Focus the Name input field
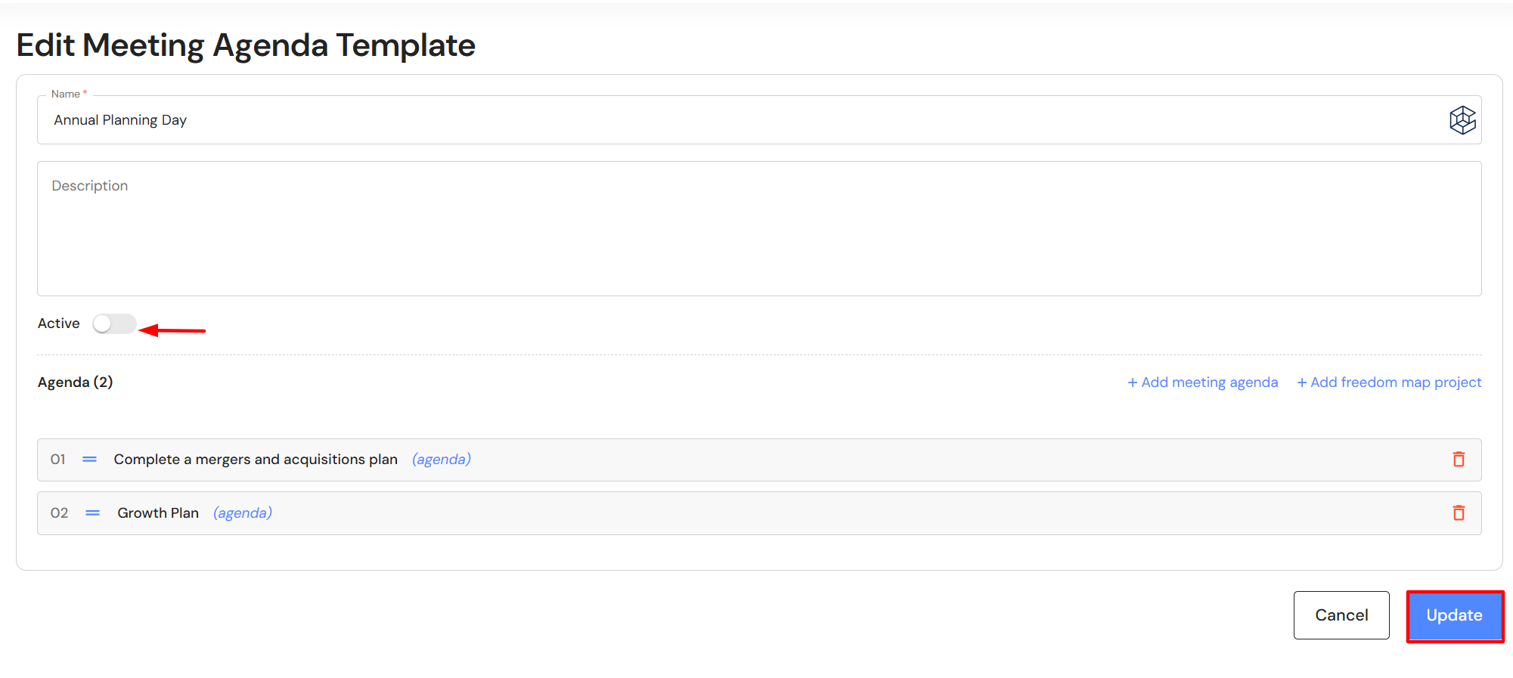Viewport: 1513px width, 678px height. point(741,120)
